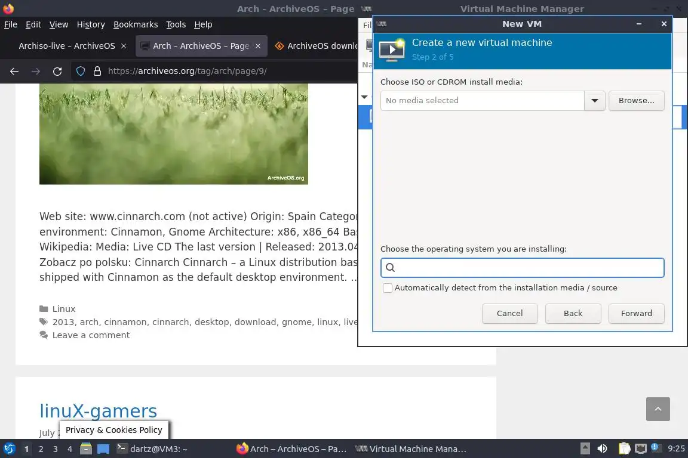
Task: Open the History menu
Action: click(x=91, y=24)
